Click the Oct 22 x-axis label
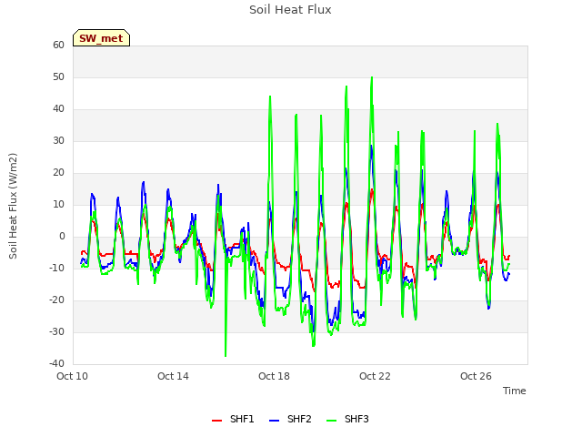 pos(375,376)
